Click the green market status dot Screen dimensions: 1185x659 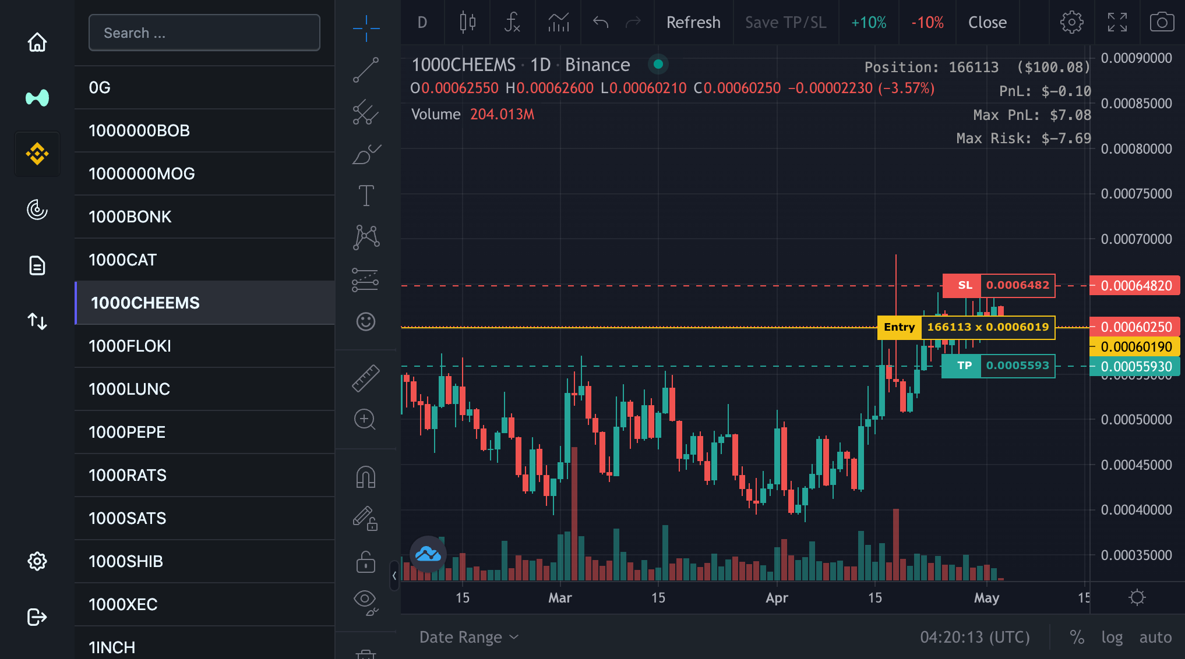tap(658, 64)
